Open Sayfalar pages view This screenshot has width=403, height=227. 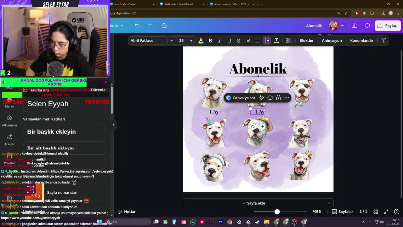point(343,212)
